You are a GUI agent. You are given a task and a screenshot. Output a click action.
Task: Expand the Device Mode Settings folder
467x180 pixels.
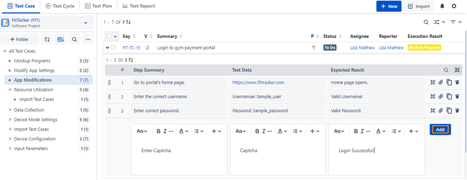[10, 119]
